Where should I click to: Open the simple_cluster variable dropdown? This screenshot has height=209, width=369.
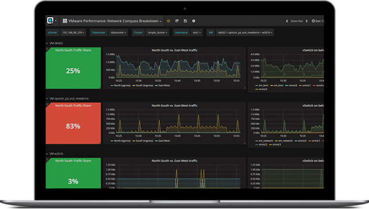point(158,32)
